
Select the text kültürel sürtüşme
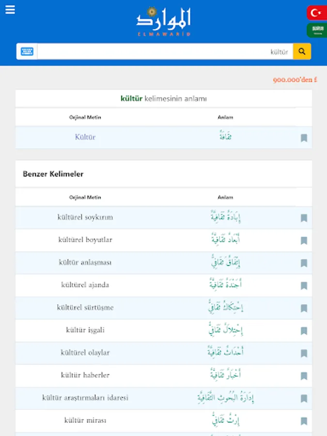coord(85,307)
